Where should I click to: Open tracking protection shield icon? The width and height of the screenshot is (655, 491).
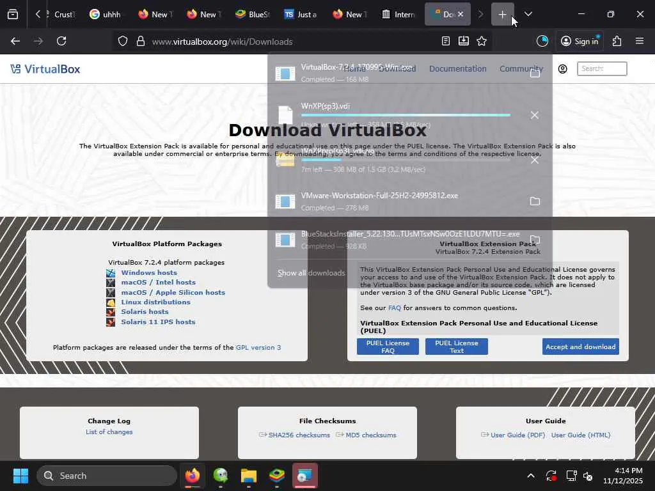[x=122, y=42]
